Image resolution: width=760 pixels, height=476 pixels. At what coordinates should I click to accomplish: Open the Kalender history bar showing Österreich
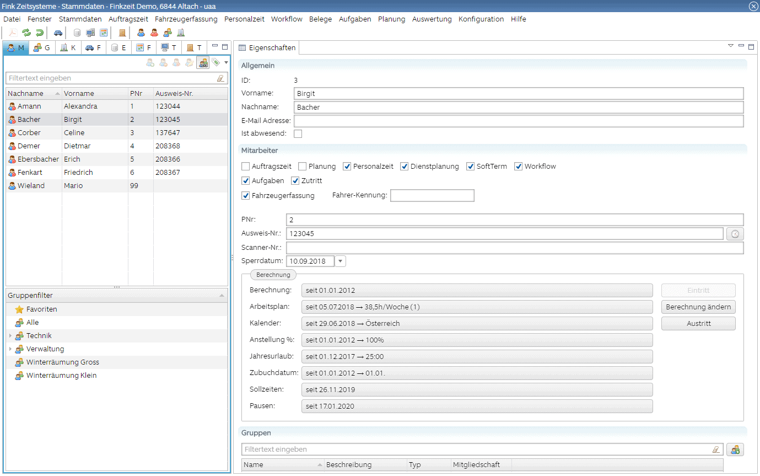coord(477,323)
